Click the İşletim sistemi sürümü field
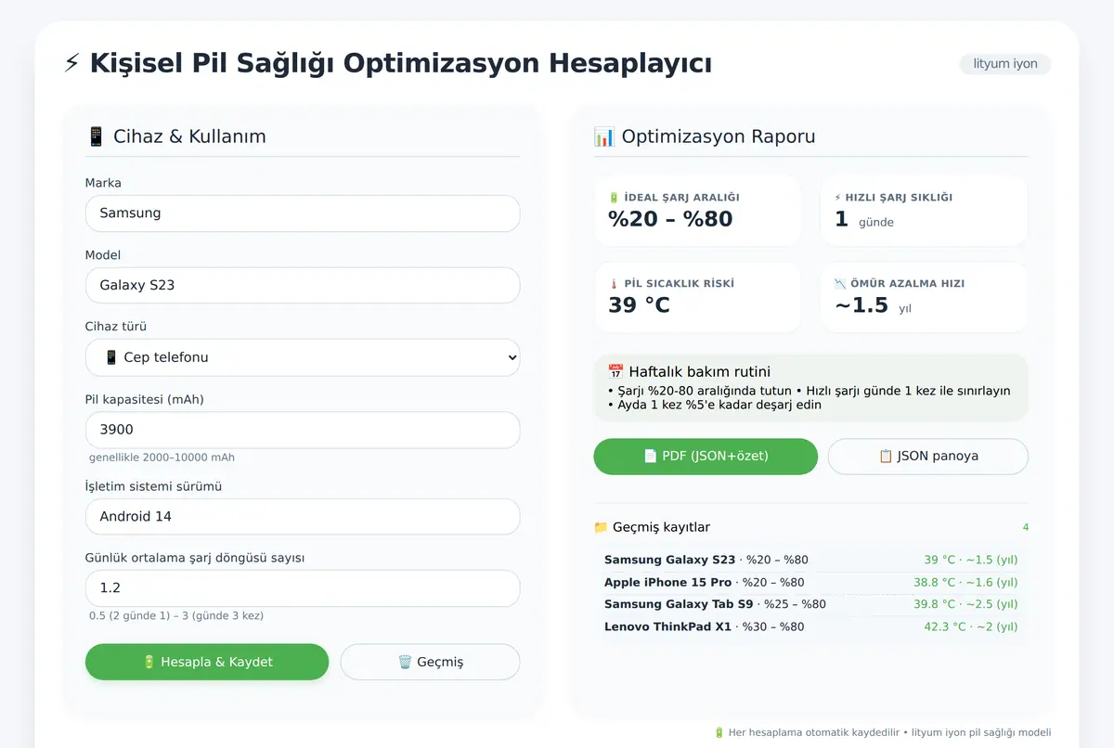This screenshot has height=748, width=1114. [303, 516]
